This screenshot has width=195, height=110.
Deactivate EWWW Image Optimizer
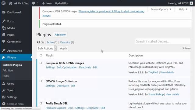point(63,86)
